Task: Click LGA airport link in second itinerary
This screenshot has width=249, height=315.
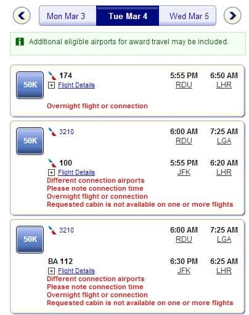Action: tap(224, 141)
